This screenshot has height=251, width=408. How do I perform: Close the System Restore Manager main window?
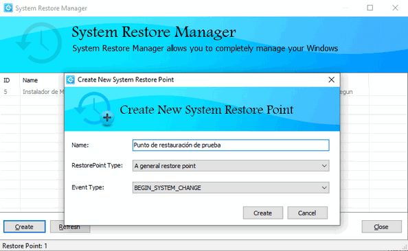tap(395, 8)
